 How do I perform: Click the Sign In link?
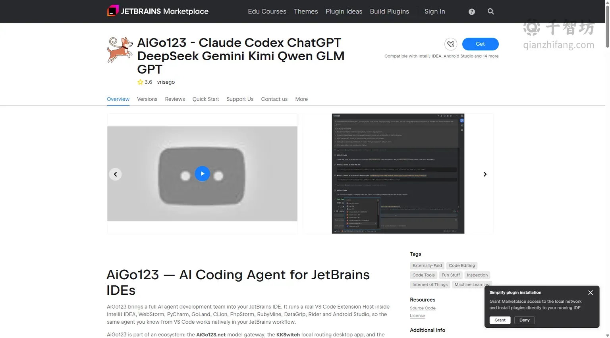tap(434, 12)
